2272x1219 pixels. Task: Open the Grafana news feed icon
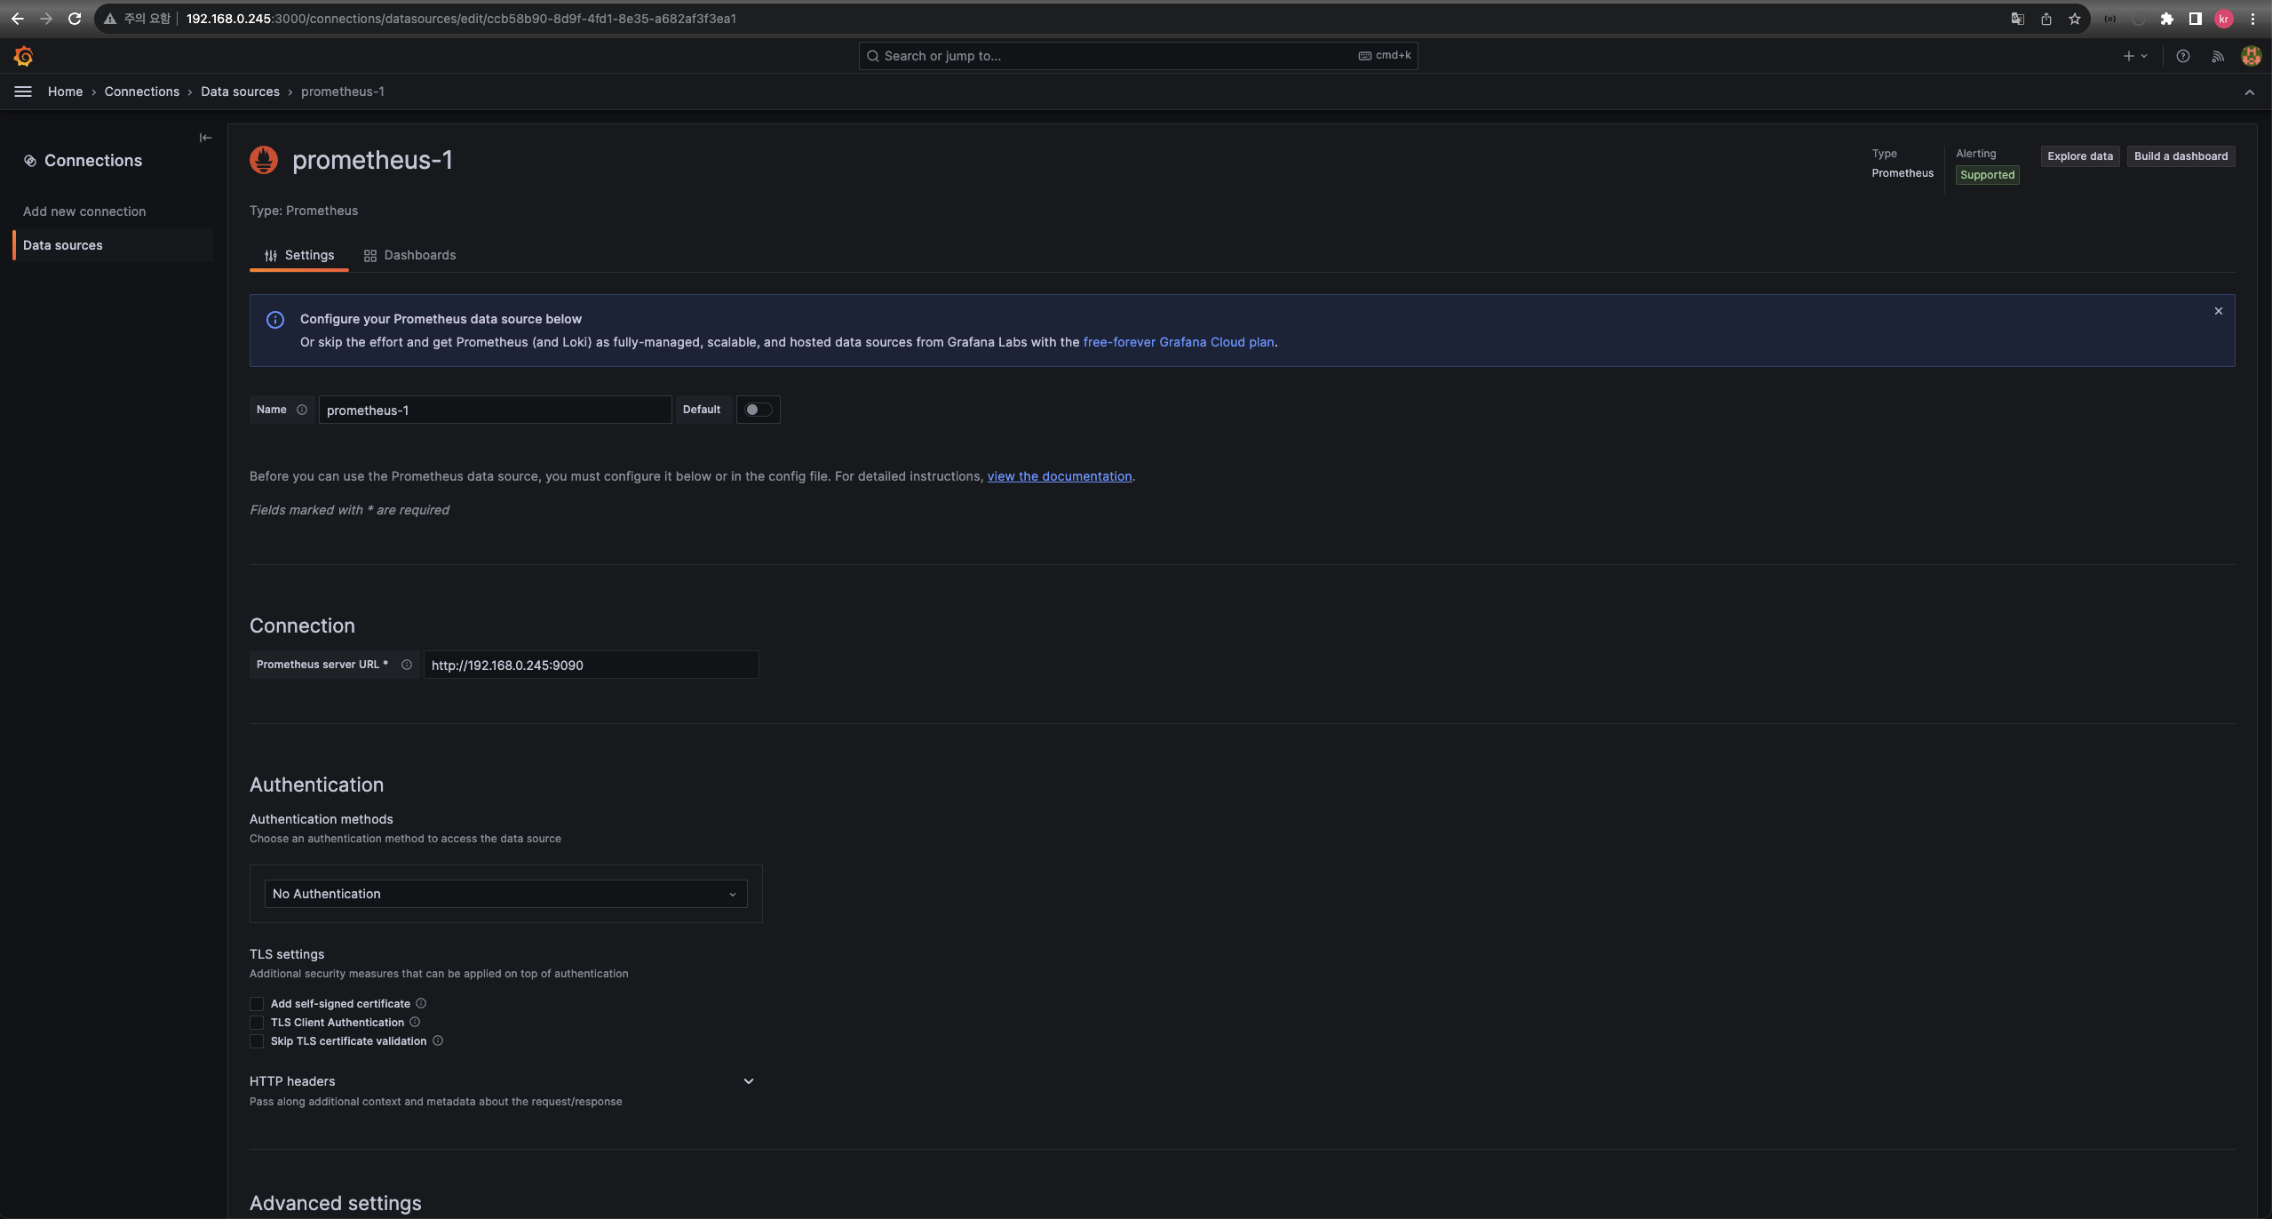click(2216, 55)
